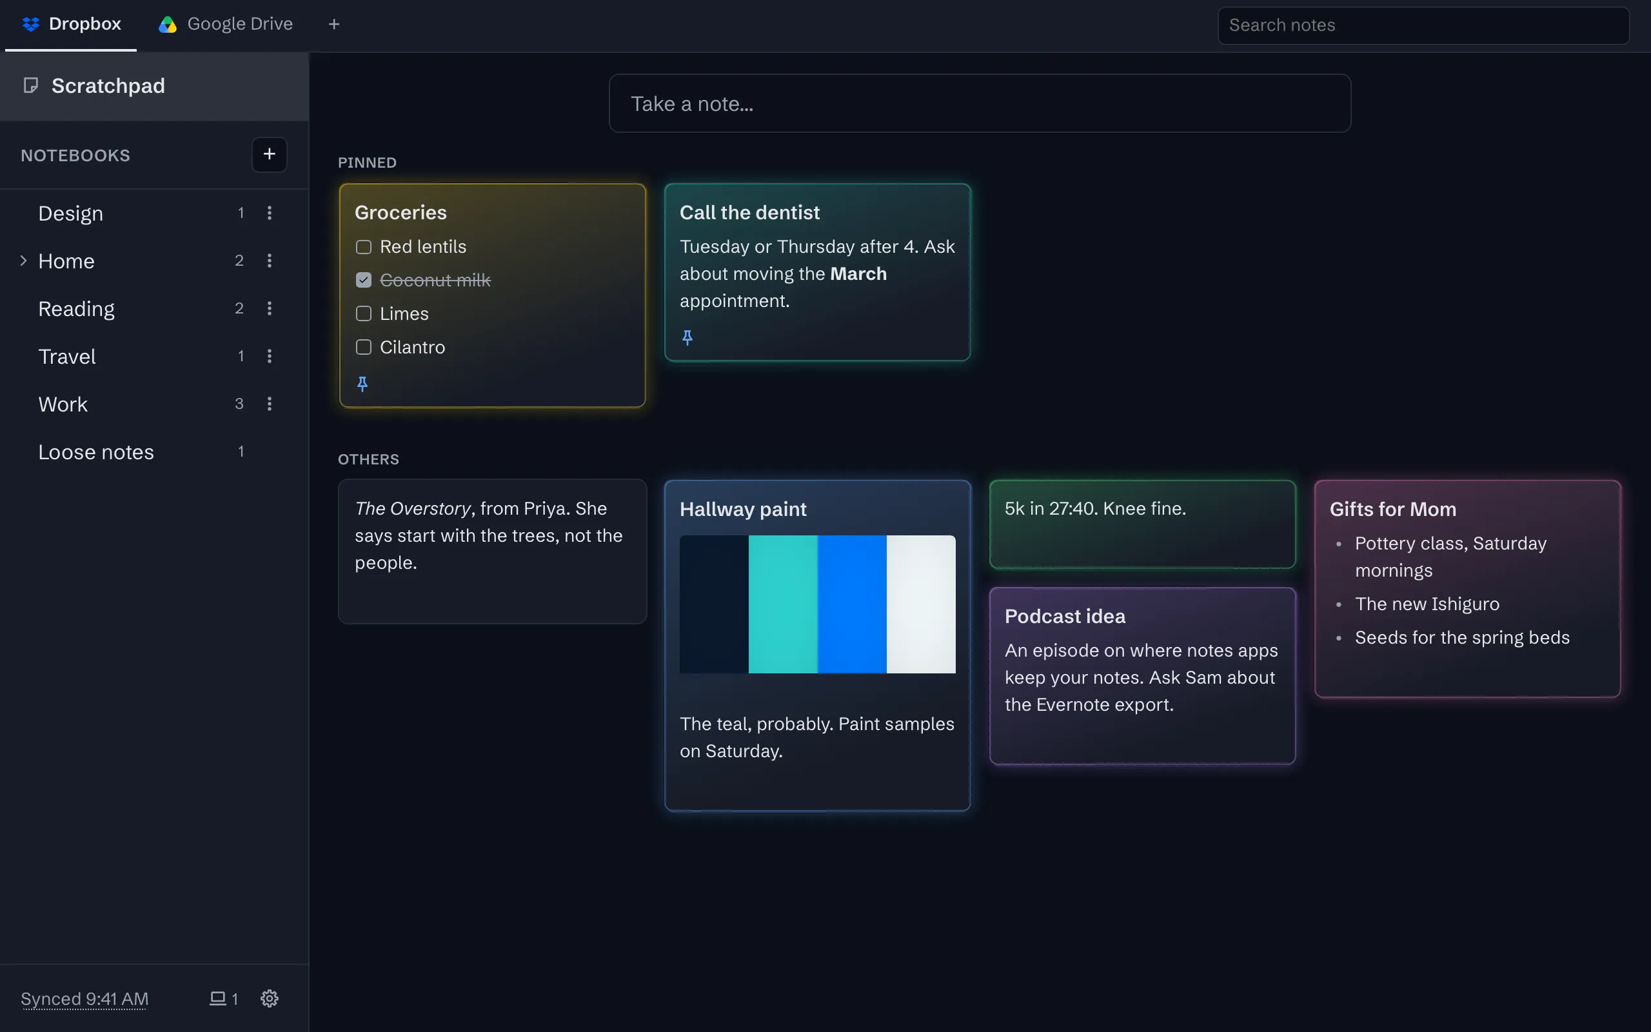1651x1032 pixels.
Task: Add a new storage tab with plus
Action: [333, 25]
